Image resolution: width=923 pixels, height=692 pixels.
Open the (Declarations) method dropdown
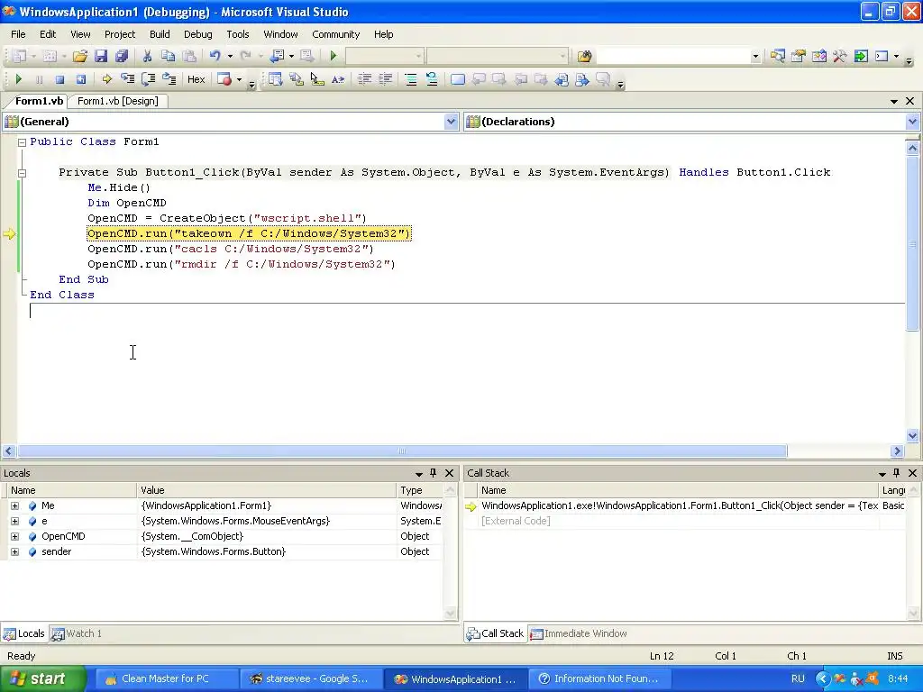click(x=912, y=122)
